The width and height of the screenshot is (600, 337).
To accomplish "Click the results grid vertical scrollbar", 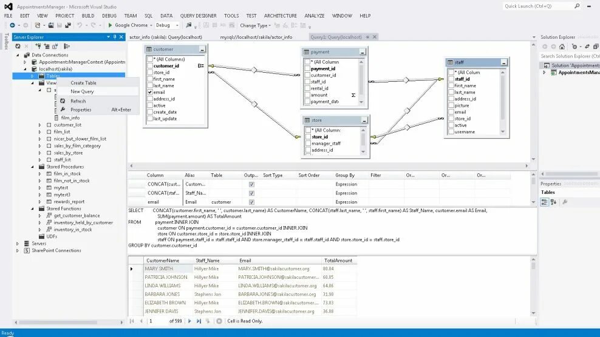I will 533,285.
